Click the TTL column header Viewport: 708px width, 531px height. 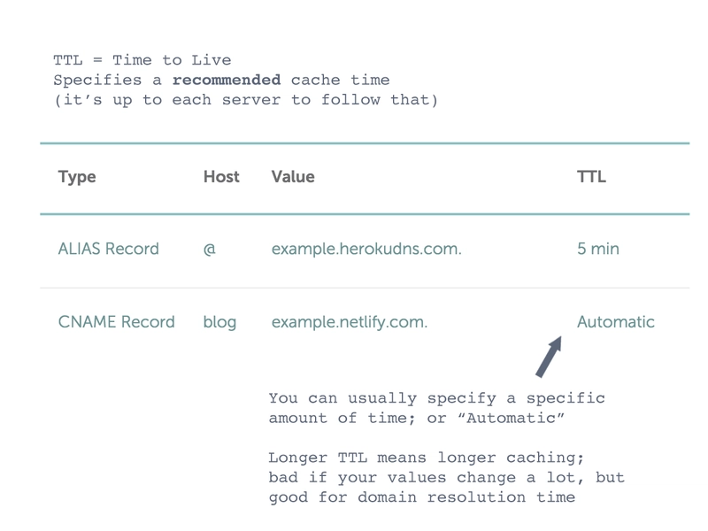click(591, 176)
